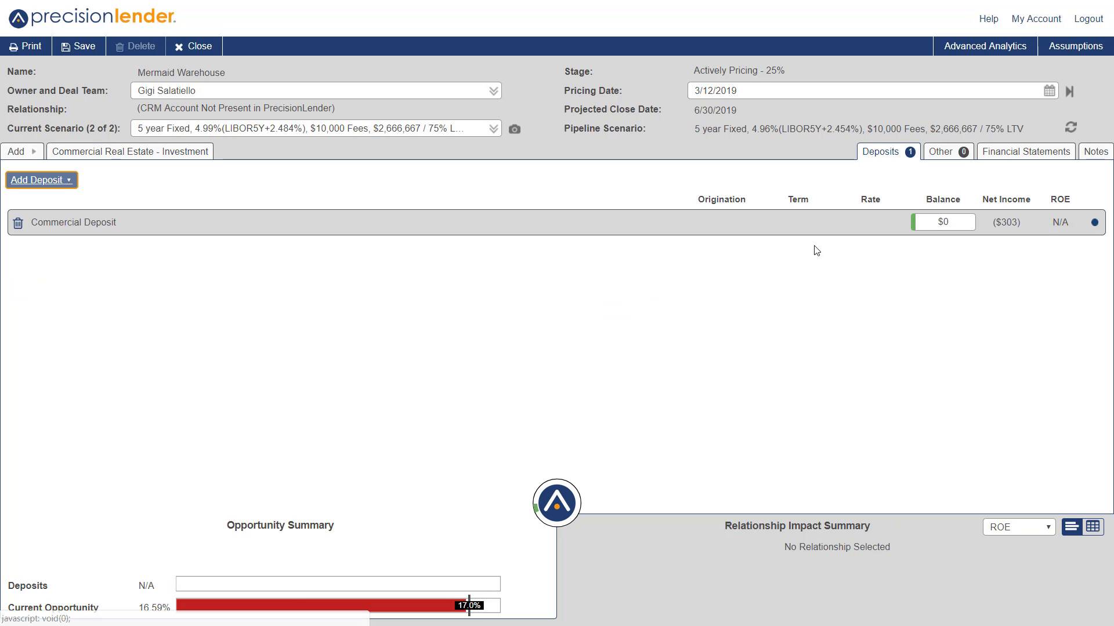Open the Current Scenario dropdown
1114x626 pixels.
pos(493,128)
